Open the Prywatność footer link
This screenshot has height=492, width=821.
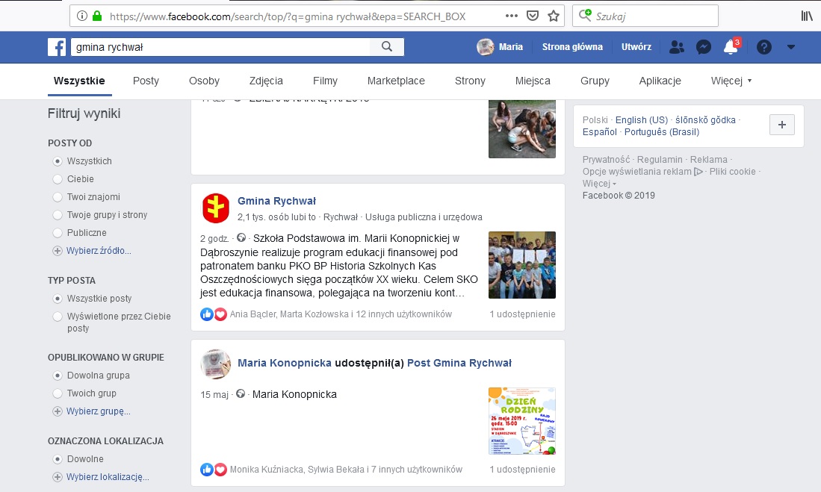pos(607,160)
